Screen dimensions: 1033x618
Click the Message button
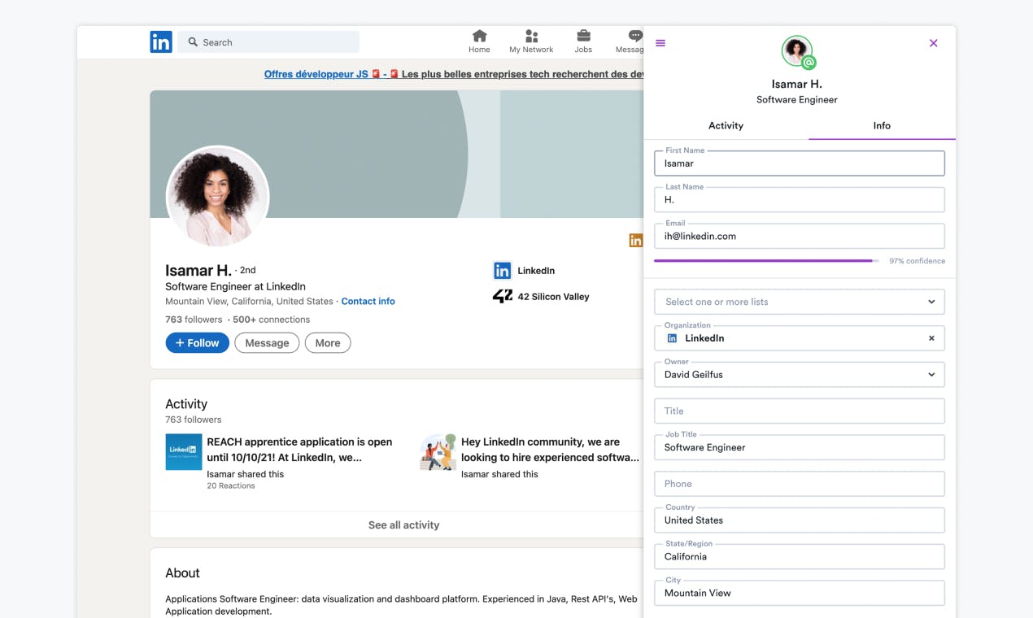click(267, 343)
